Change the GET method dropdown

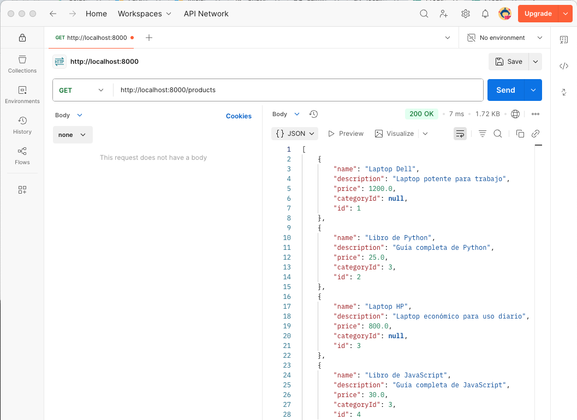click(x=81, y=90)
